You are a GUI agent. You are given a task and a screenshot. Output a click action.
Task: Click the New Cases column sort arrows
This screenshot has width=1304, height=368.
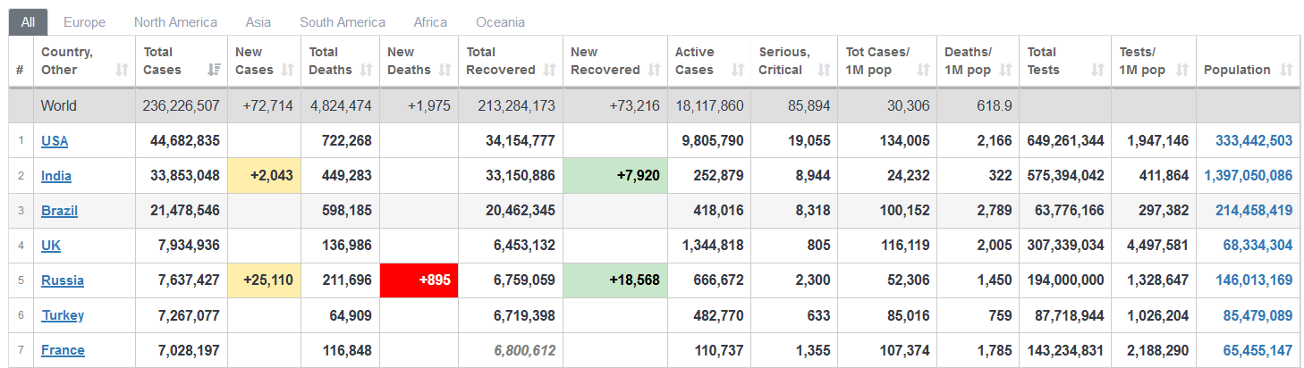(x=288, y=70)
